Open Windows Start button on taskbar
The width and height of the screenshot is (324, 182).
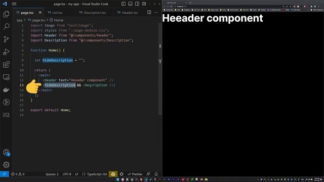click(118, 179)
